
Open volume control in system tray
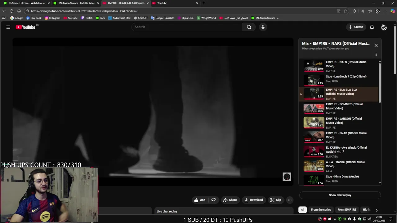[369, 219]
